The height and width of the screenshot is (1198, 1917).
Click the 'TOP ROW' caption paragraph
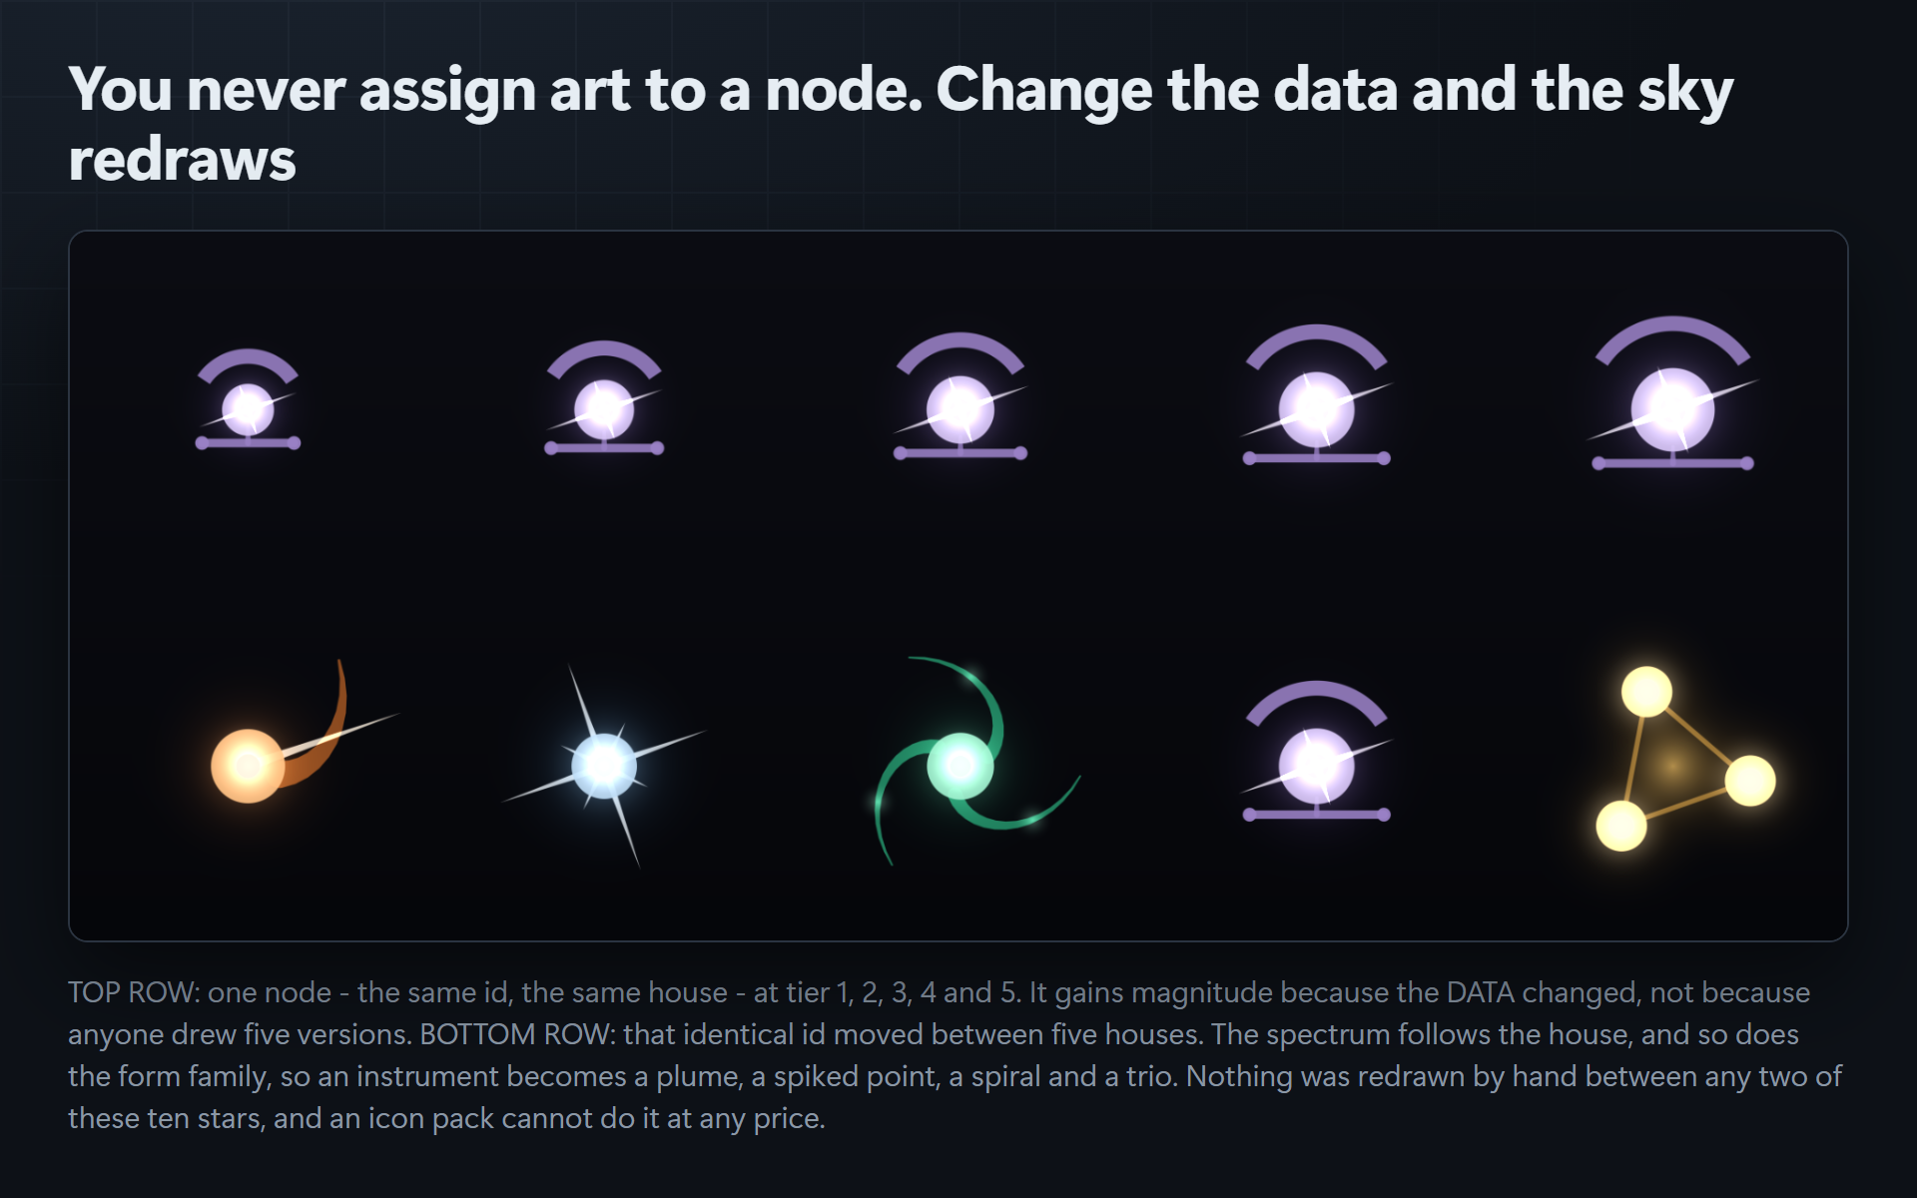(956, 1055)
